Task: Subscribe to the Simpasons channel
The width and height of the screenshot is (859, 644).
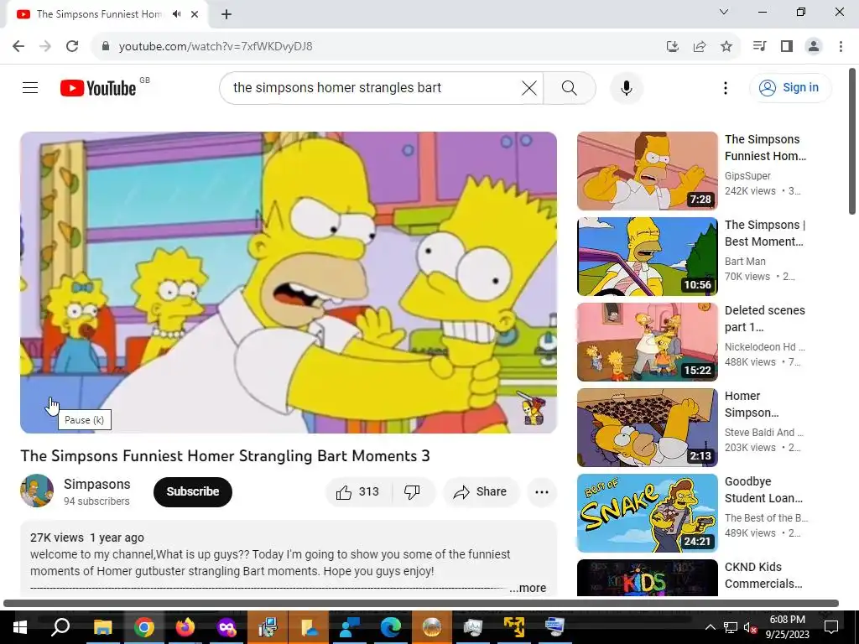Action: pos(193,491)
